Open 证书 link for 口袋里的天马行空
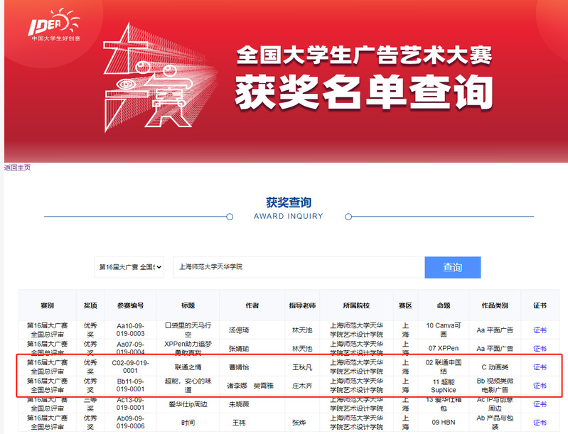 point(540,330)
